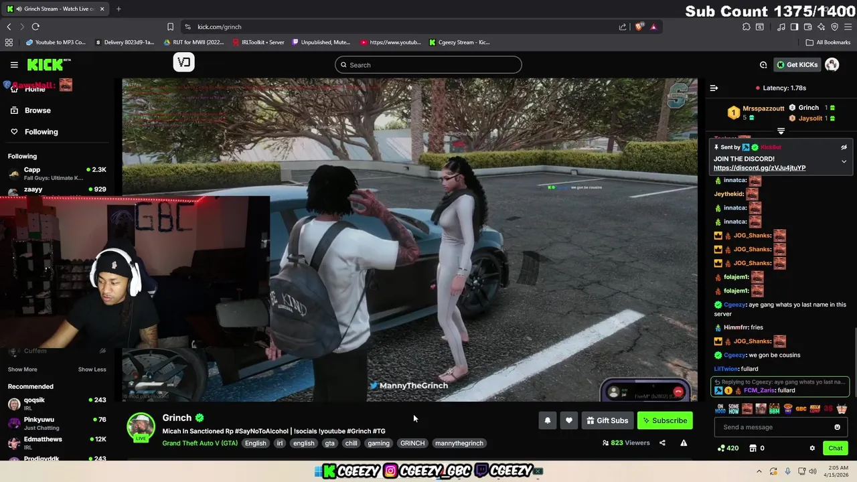Open recommended channel Edmatthews
This screenshot has height=482, width=857.
pyautogui.click(x=57, y=443)
